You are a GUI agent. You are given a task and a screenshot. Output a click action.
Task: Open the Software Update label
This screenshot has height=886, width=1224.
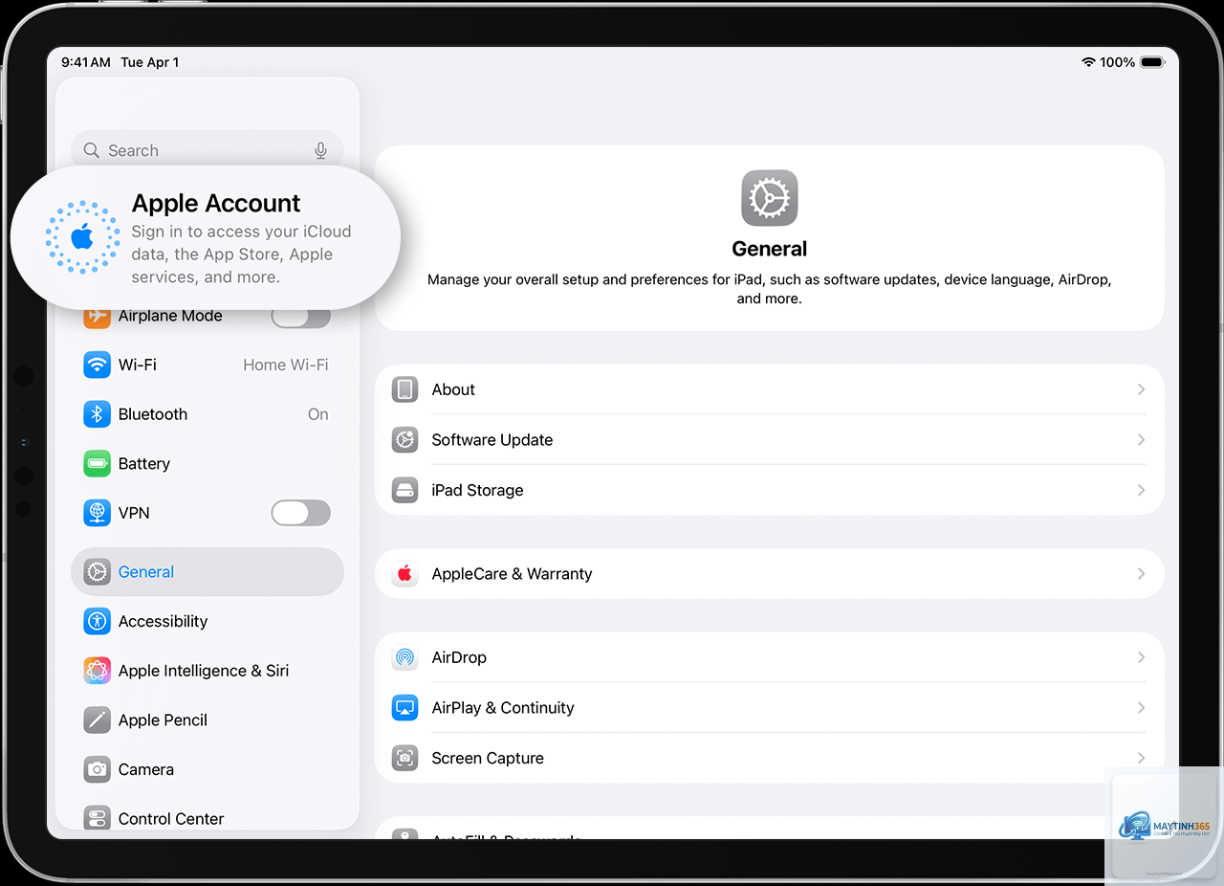coord(492,440)
